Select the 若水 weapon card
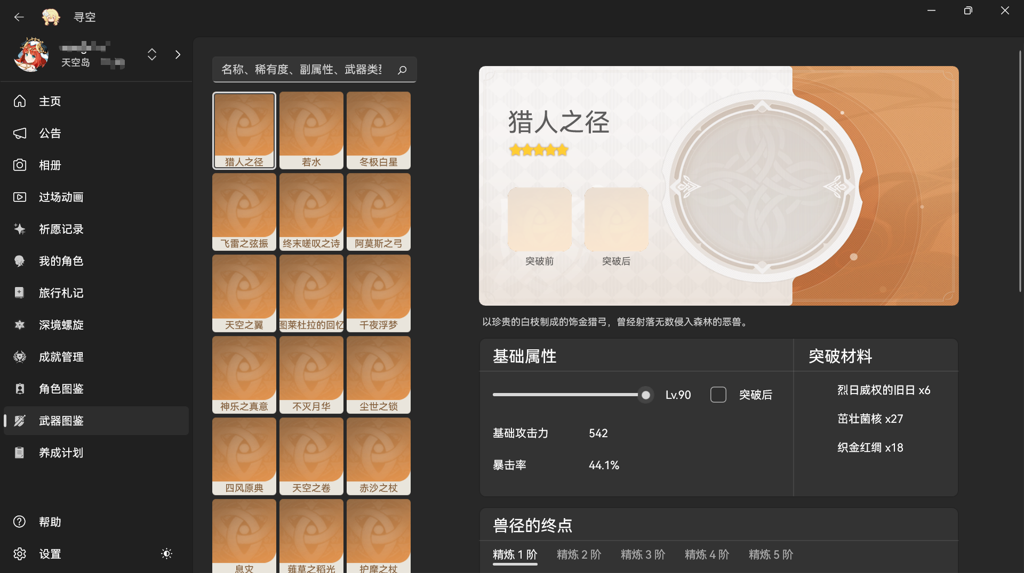This screenshot has height=573, width=1024. [x=311, y=130]
